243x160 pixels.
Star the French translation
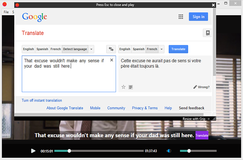pyautogui.click(x=123, y=87)
